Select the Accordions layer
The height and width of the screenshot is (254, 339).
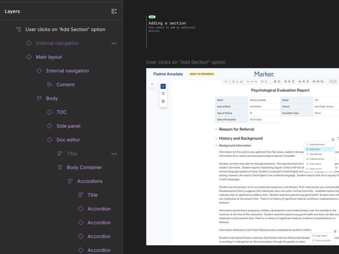click(61, 181)
